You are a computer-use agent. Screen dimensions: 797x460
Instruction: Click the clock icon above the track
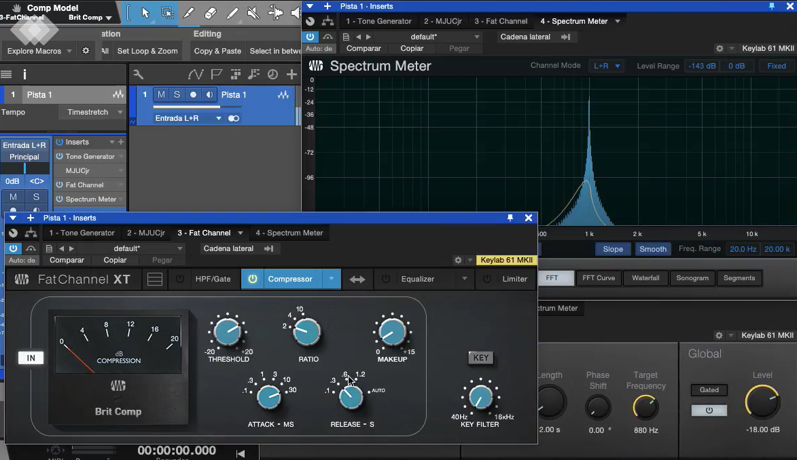(x=273, y=75)
